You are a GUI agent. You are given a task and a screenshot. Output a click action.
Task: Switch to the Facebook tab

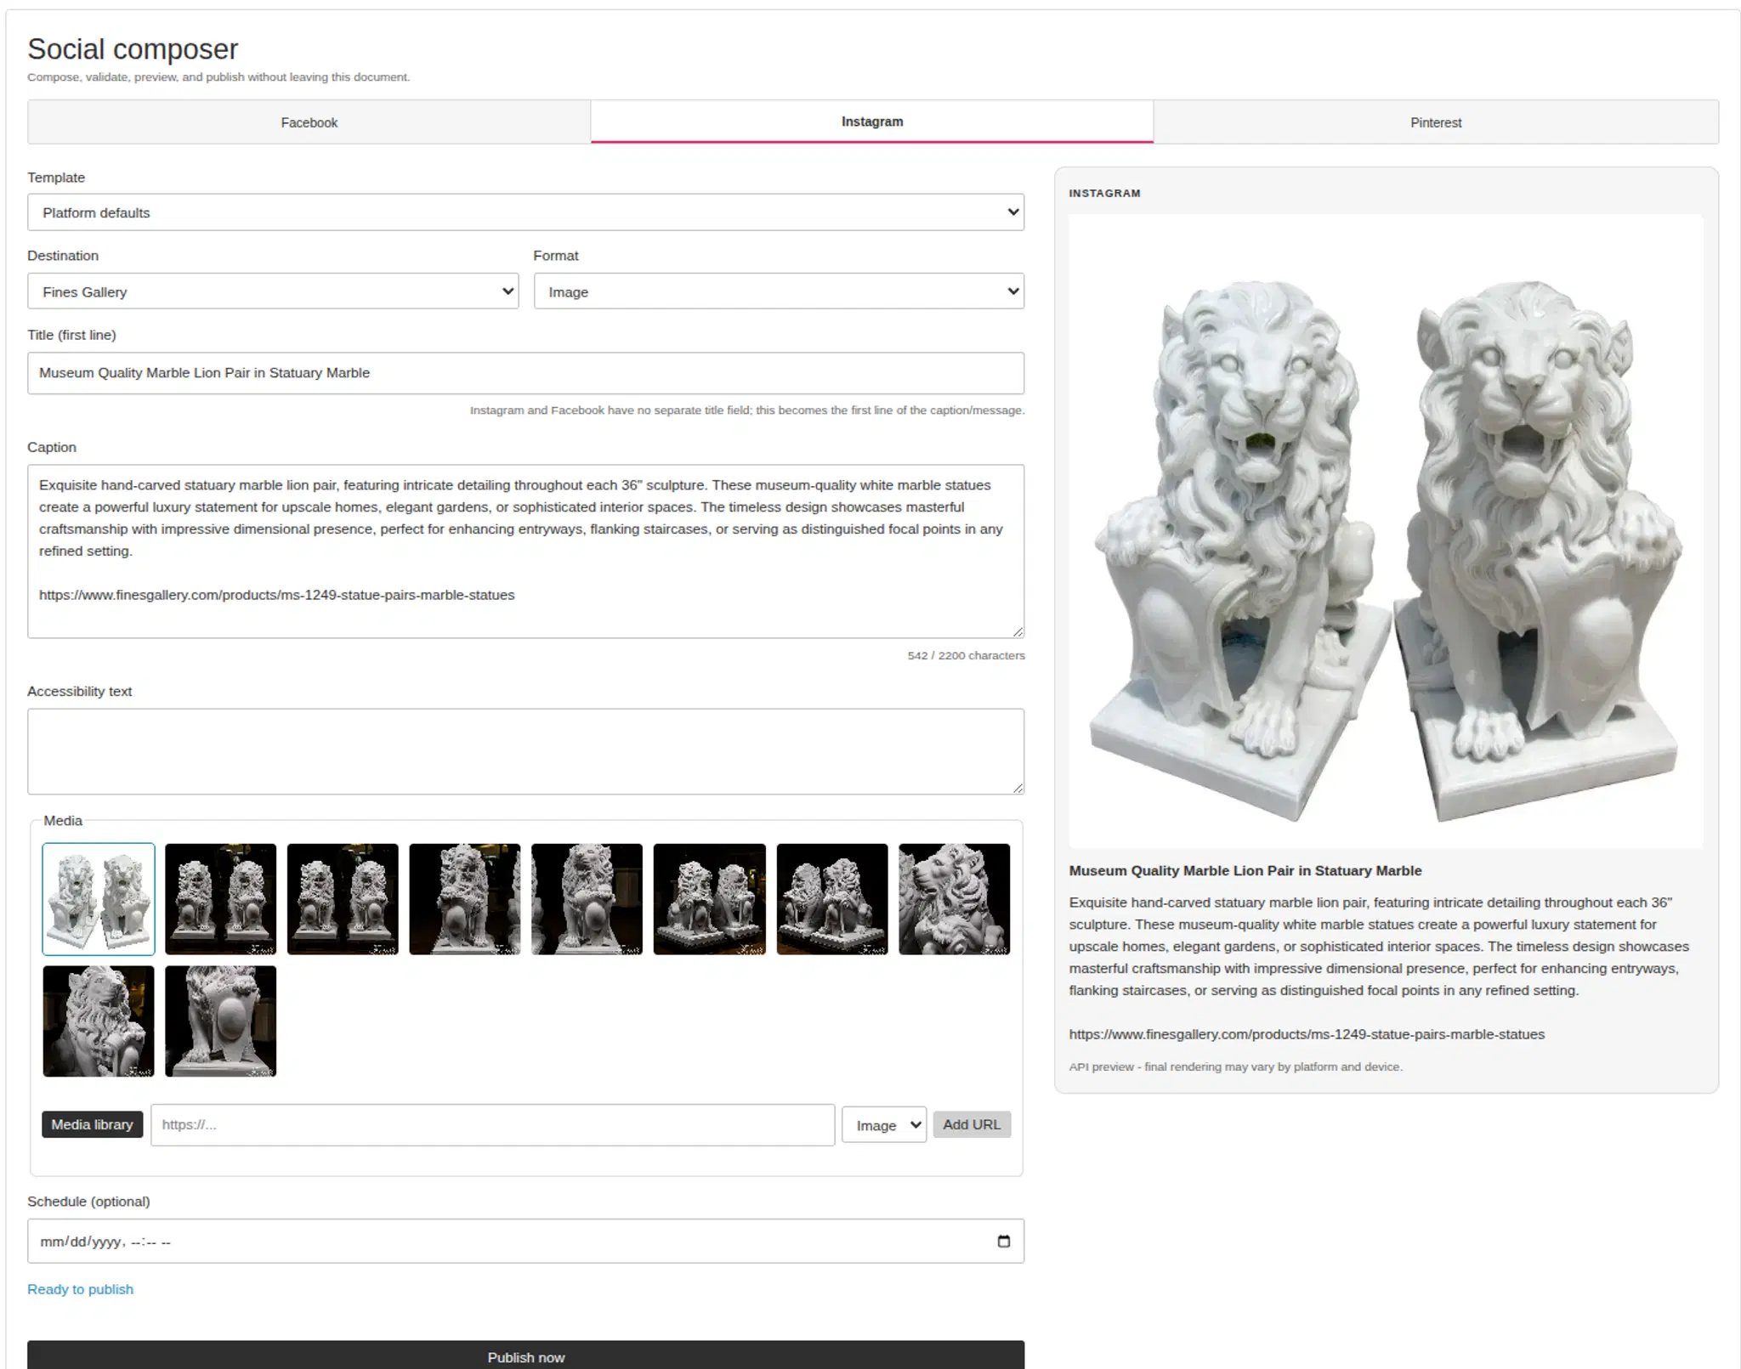coord(309,122)
